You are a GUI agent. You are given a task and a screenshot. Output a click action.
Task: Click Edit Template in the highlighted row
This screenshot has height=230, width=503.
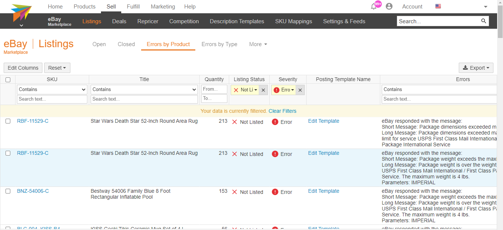pyautogui.click(x=324, y=153)
